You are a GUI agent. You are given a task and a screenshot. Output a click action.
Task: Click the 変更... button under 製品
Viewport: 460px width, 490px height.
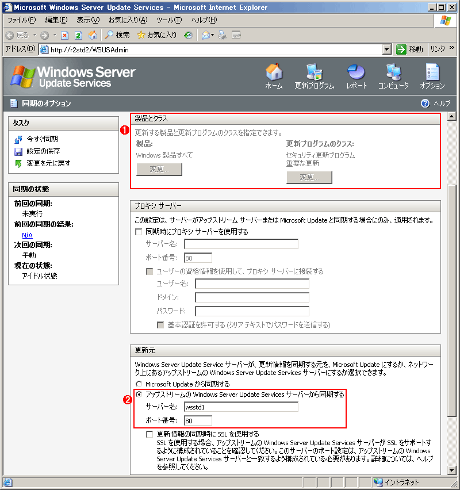coord(159,170)
